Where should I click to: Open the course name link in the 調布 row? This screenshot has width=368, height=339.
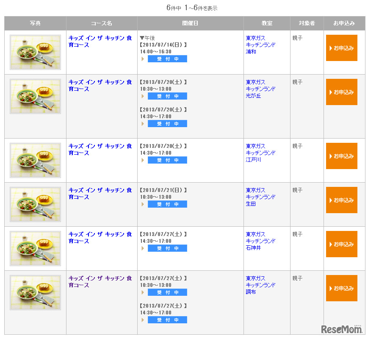tap(100, 281)
